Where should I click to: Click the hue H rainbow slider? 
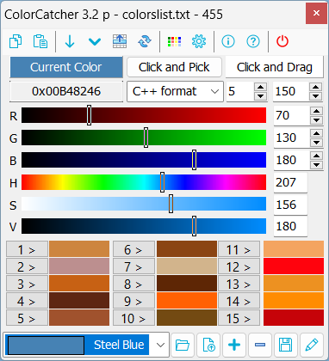(144, 182)
